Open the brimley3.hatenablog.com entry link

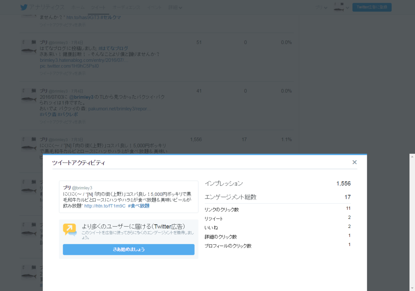pyautogui.click(x=84, y=60)
